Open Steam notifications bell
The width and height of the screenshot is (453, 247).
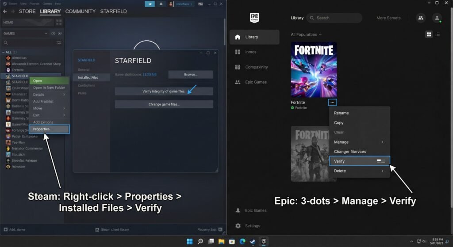click(x=161, y=4)
